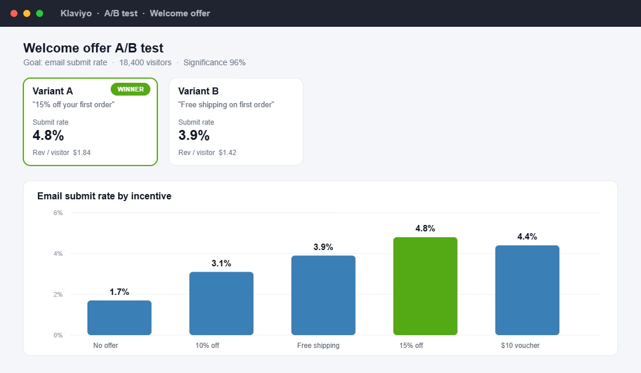The image size is (641, 373).
Task: Click the 3.9% submit rate in Variant B
Action: [194, 135]
